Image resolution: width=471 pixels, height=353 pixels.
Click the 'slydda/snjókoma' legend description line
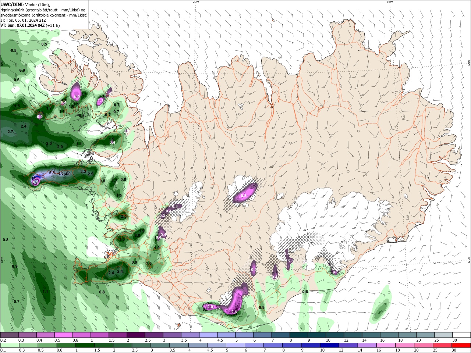(x=44, y=15)
